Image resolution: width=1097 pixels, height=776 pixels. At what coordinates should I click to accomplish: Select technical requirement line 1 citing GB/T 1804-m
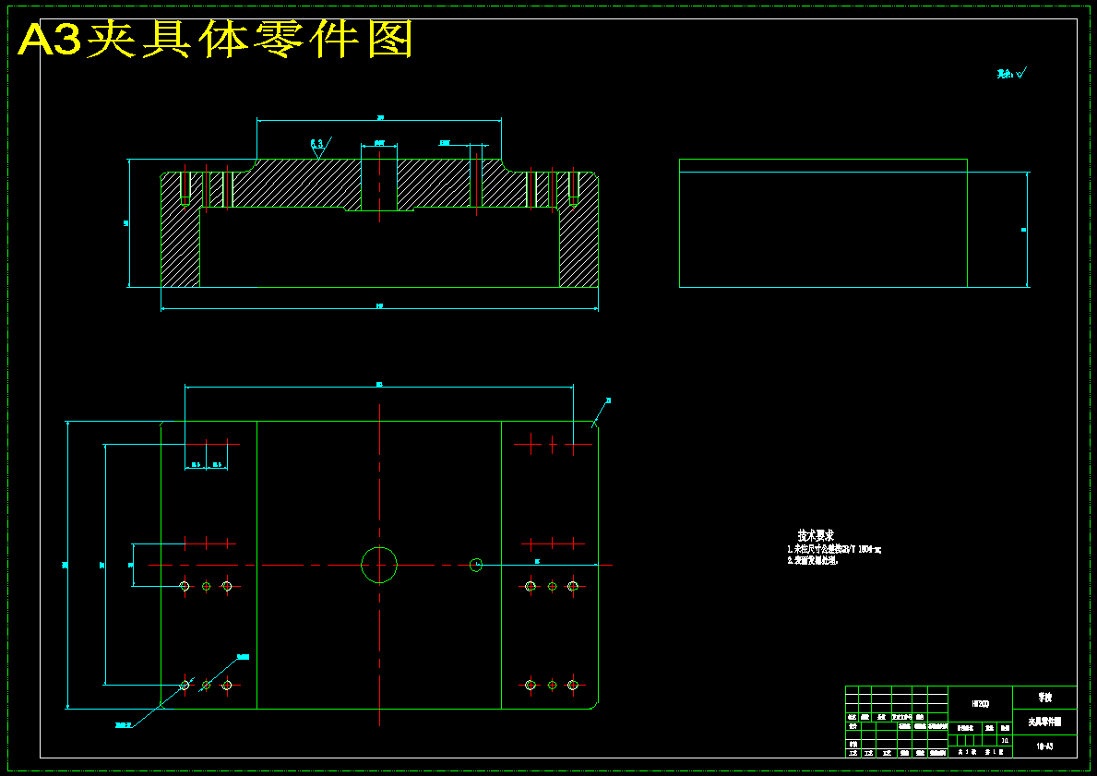[834, 549]
